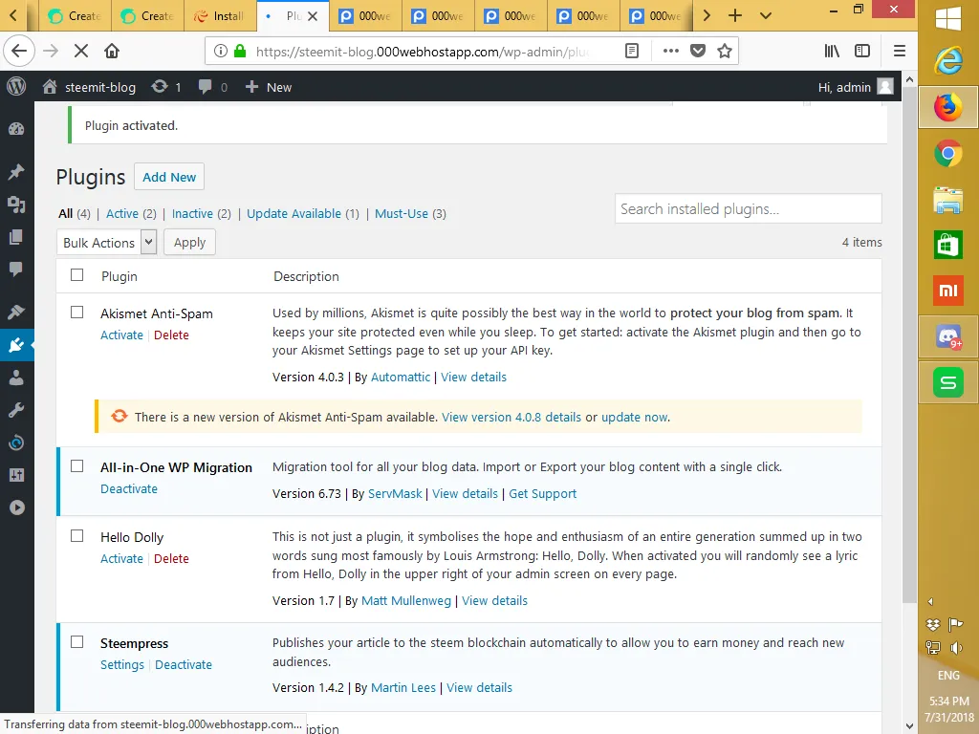The image size is (979, 734).
Task: Click update now for Akismet
Action: 635,417
